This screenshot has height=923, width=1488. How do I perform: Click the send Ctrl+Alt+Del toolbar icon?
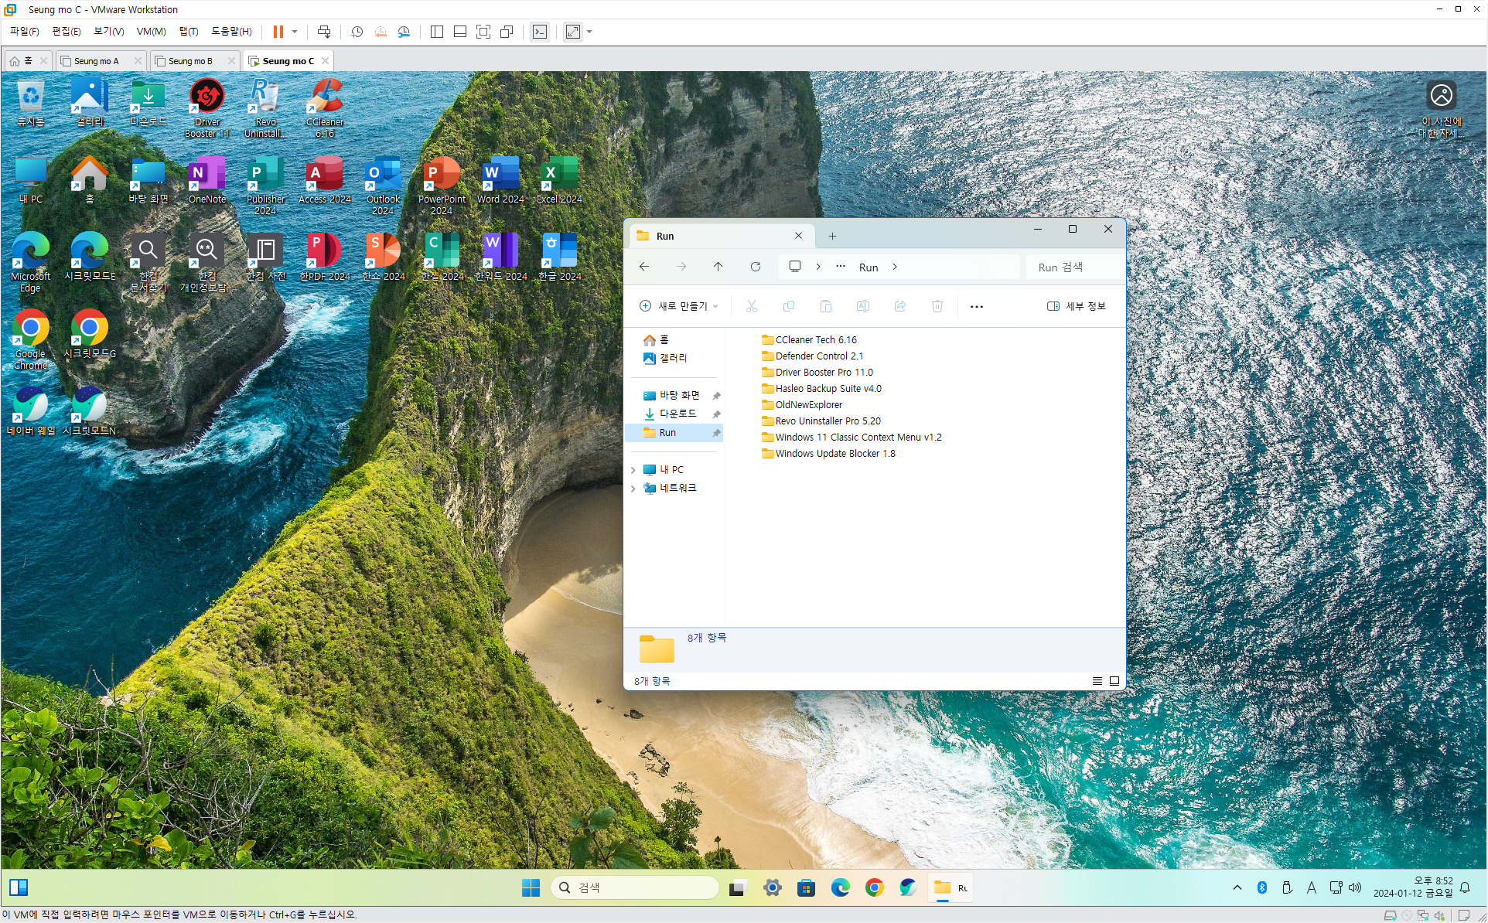(324, 32)
